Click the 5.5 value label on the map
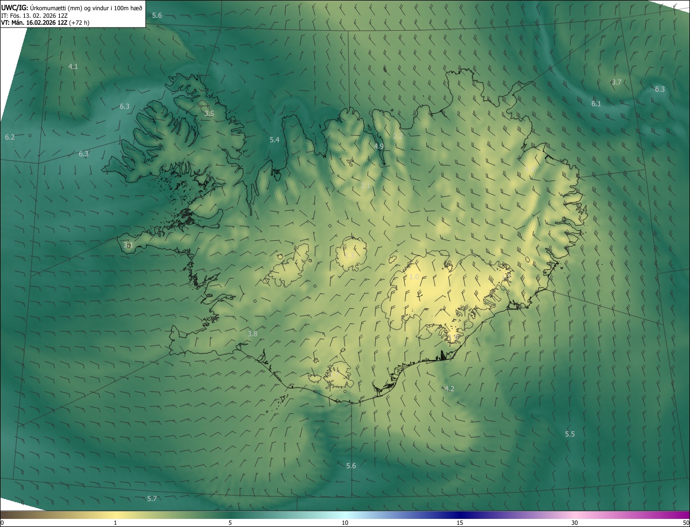 tap(570, 434)
